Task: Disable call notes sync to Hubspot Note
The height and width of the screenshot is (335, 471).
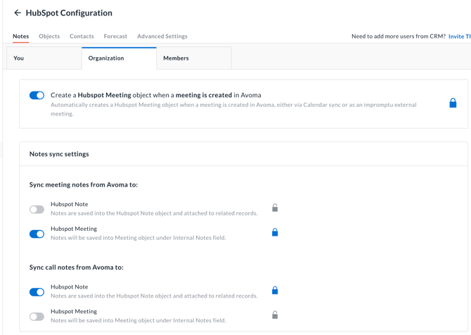Action: click(37, 291)
